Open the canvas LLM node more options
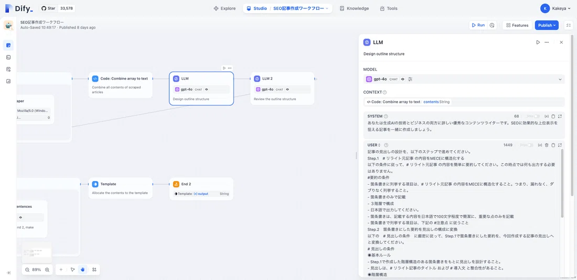The height and width of the screenshot is (280, 577). tap(230, 68)
